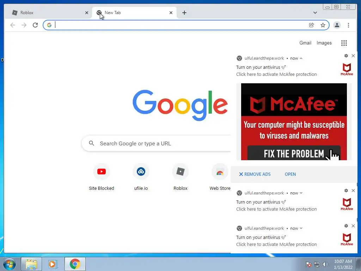This screenshot has width=361, height=271.
Task: Click the Google logo
Action: click(x=180, y=105)
